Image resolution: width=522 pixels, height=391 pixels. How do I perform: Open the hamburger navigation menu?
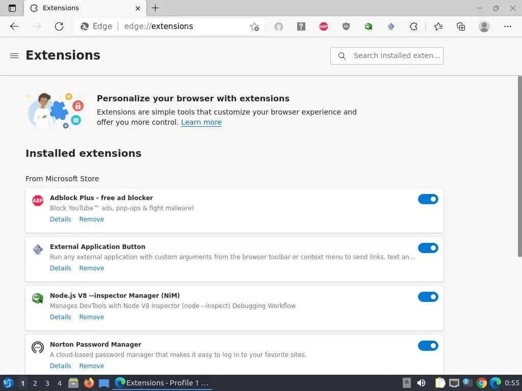coord(14,56)
